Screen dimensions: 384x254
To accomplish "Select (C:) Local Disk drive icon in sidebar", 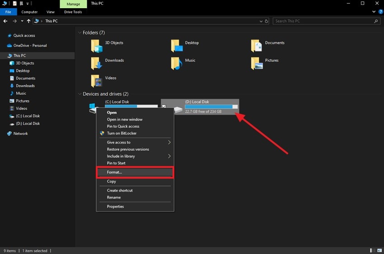I will pyautogui.click(x=12, y=116).
